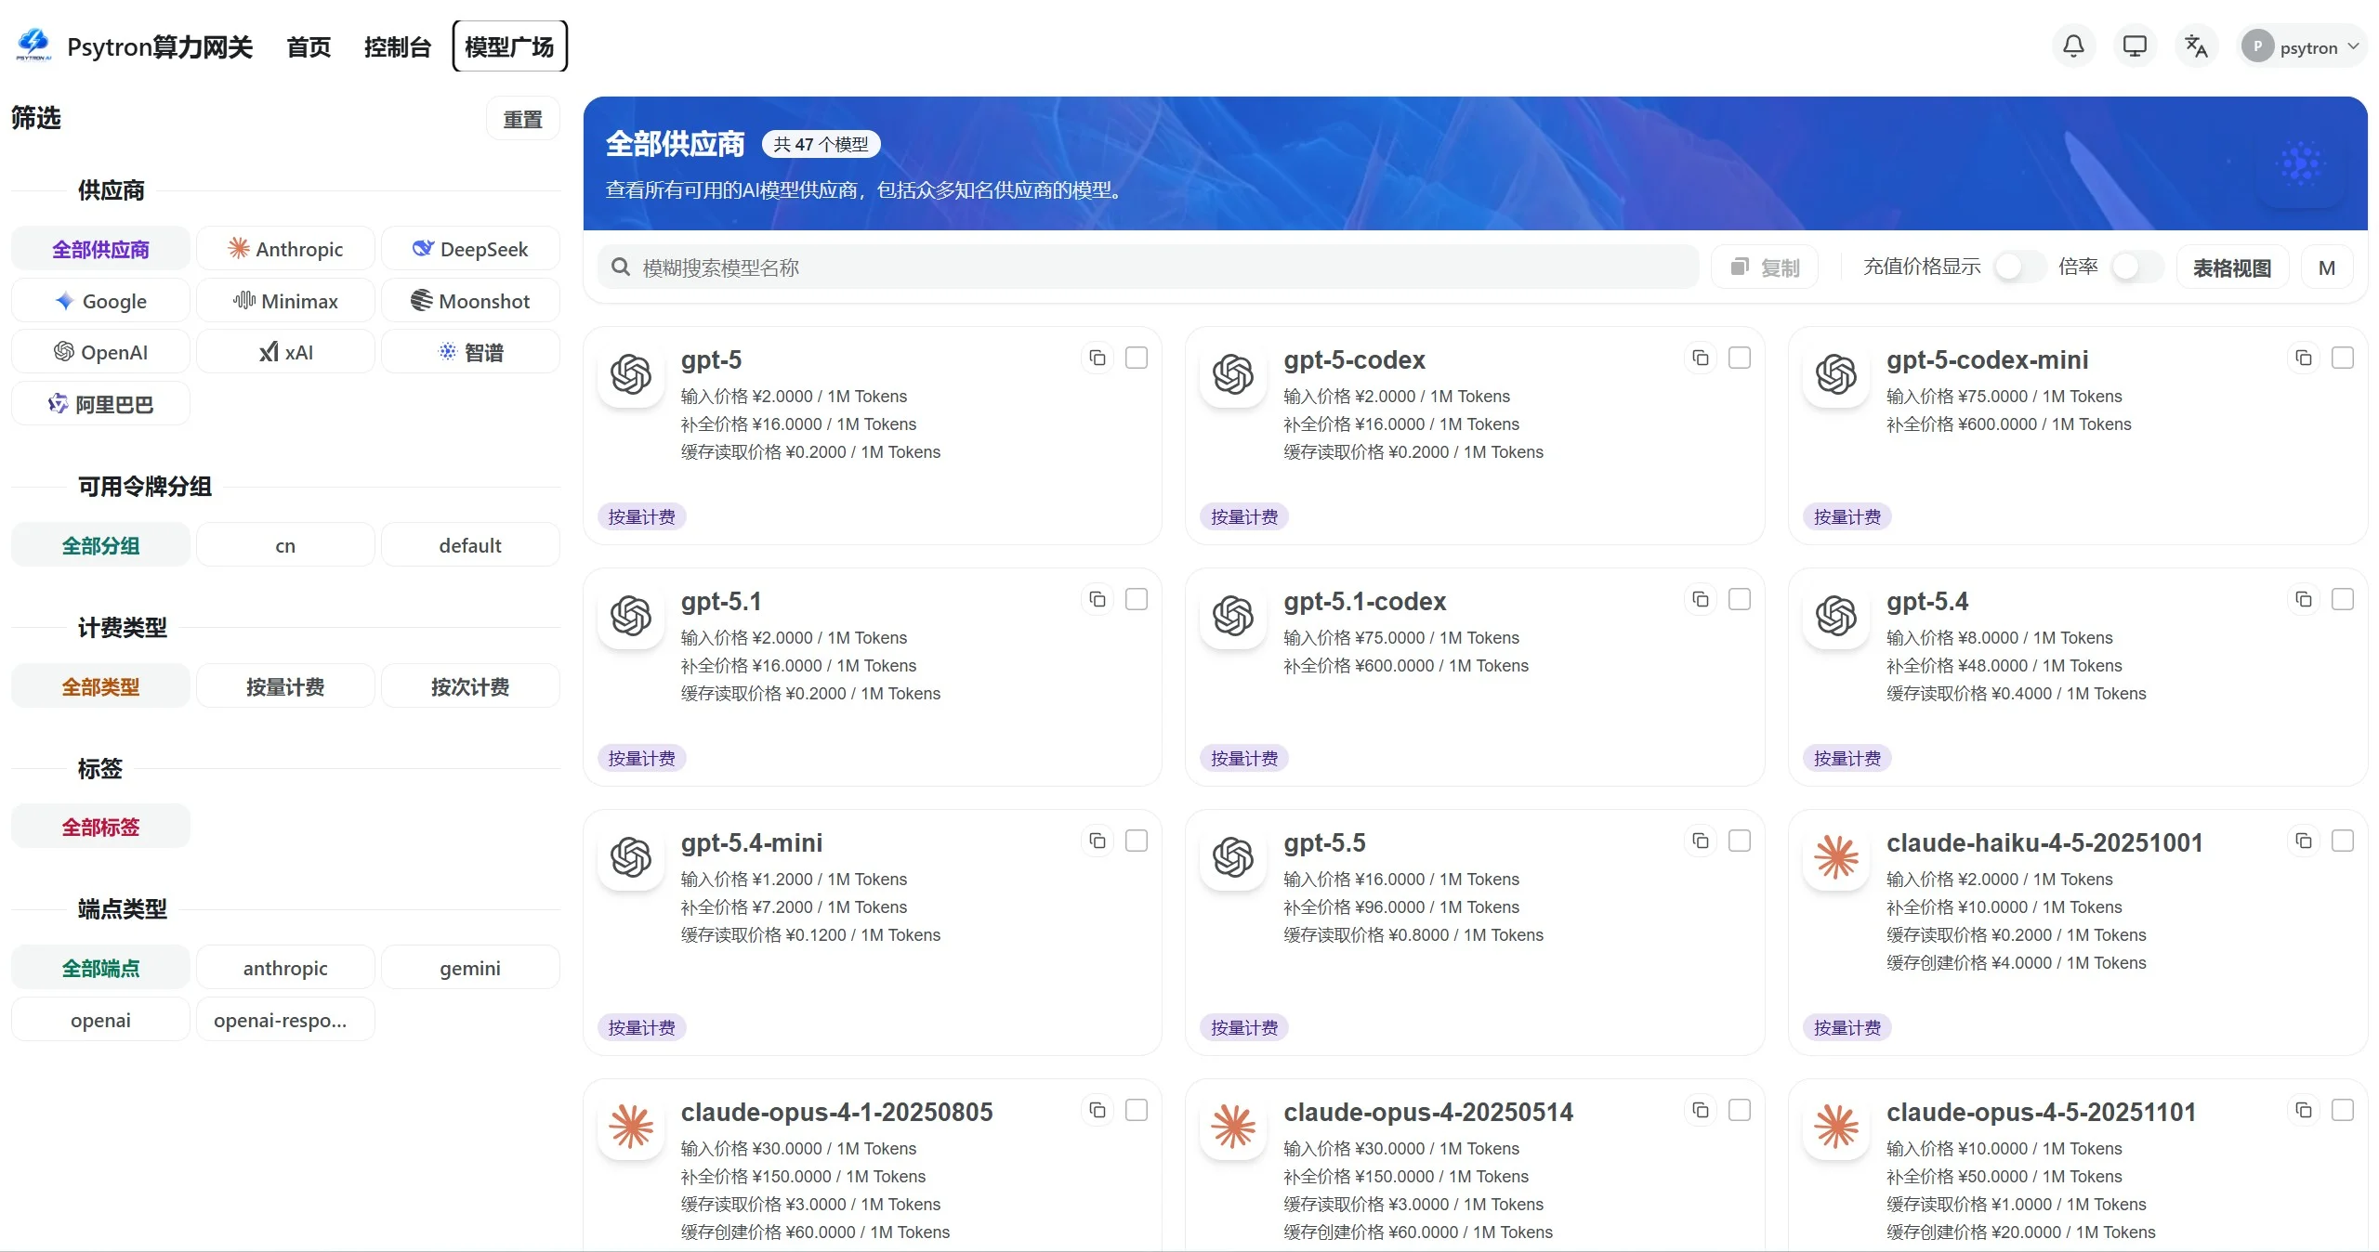Filter by Minimax provider
The height and width of the screenshot is (1252, 2379).
click(x=285, y=301)
